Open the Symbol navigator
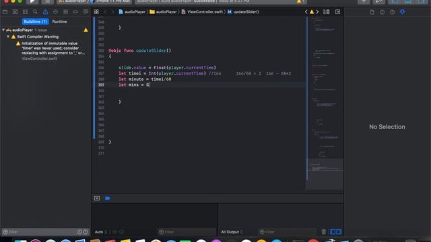Viewport: 431px width, 242px height. pyautogui.click(x=26, y=12)
